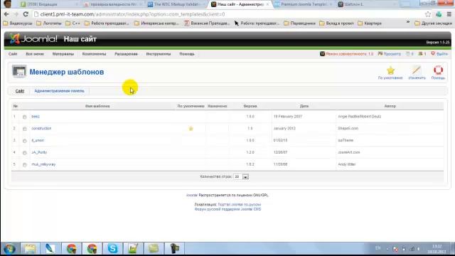Switch to the Сайт submenu tab
This screenshot has height=256, width=455.
point(20,91)
